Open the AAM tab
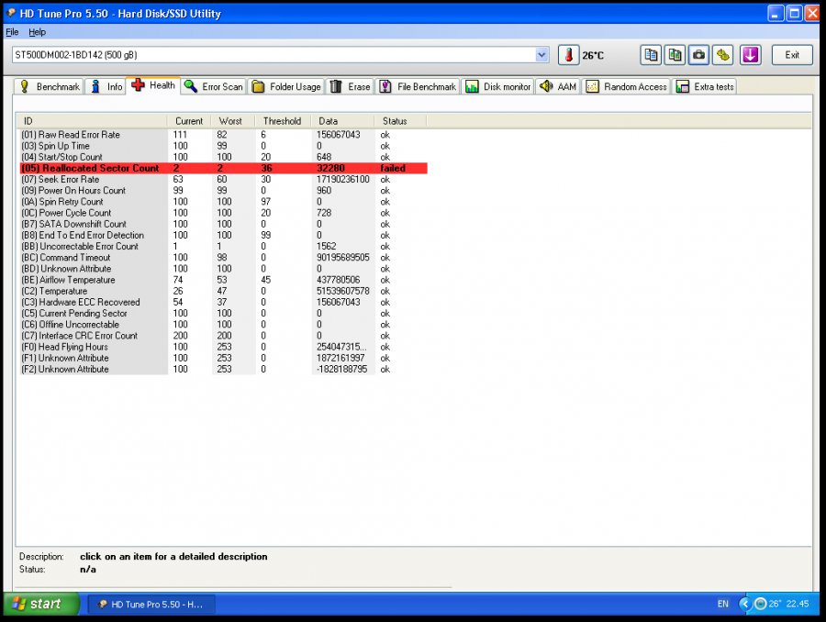Screen dimensions: 826x622 coord(558,86)
